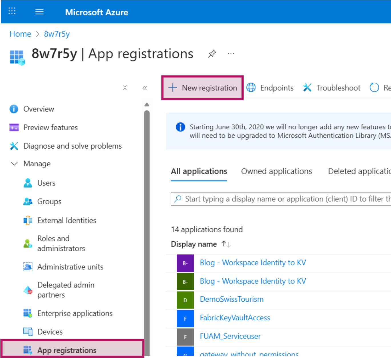Close the sidebar search with X icon
The height and width of the screenshot is (358, 391).
125,88
